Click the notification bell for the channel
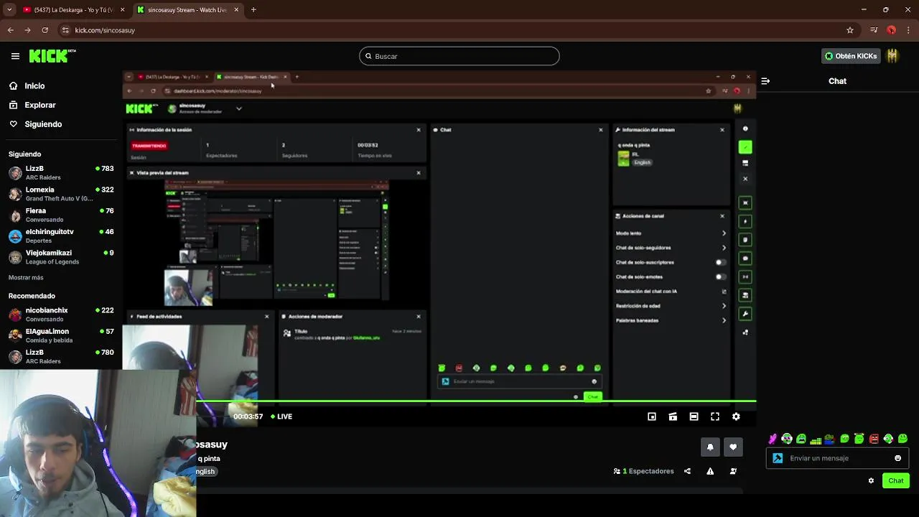The image size is (919, 517). 710,447
